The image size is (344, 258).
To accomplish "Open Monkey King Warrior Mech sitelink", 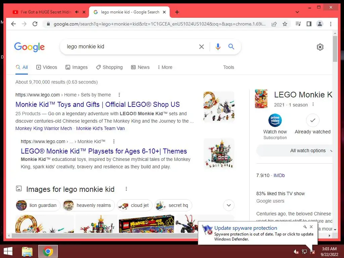I will [x=44, y=128].
